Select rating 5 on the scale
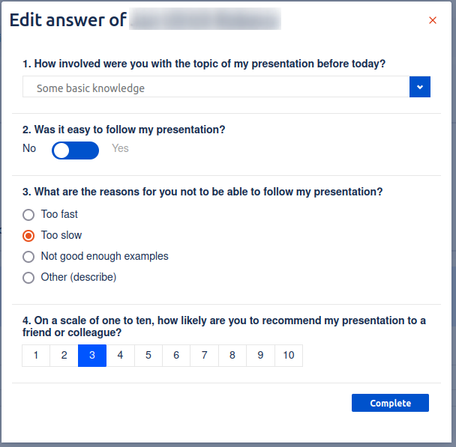Screen dimensions: 456x447 [x=148, y=355]
